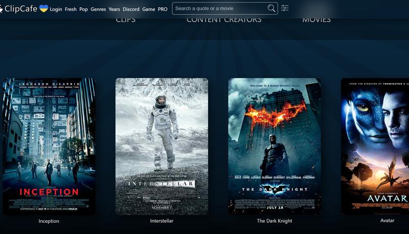Open the Avatar movie poster
This screenshot has width=409, height=234.
click(375, 146)
